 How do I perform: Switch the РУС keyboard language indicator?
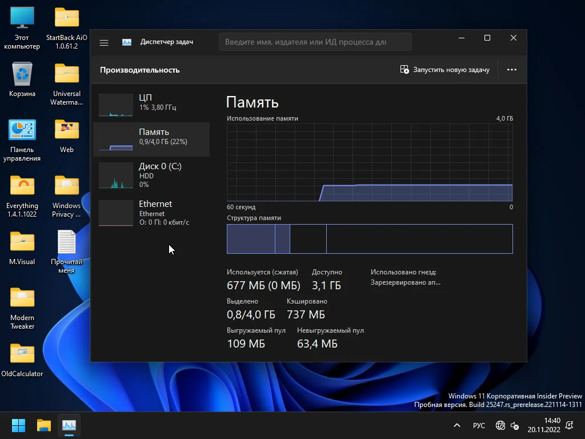[x=479, y=425]
